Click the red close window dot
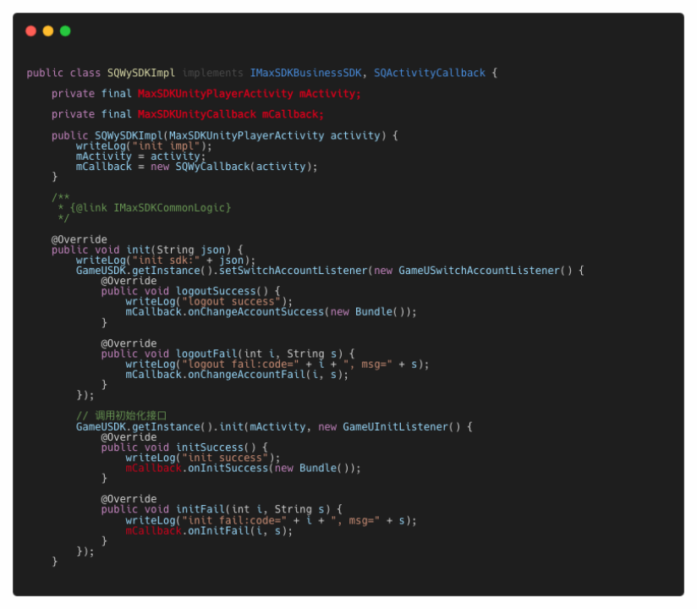The height and width of the screenshot is (609, 697). [x=30, y=30]
